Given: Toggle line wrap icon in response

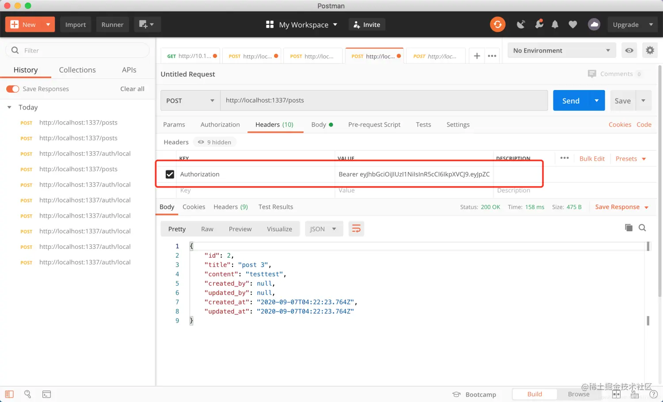Looking at the screenshot, I should click(356, 229).
